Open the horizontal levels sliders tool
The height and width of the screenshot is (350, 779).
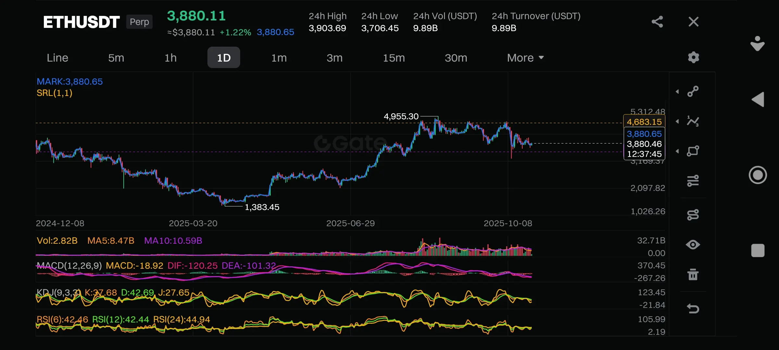point(693,181)
